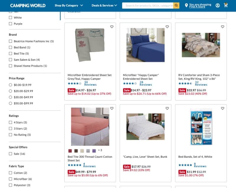Image resolution: width=236 pixels, height=188 pixels.
Task: Favorite the Microfiber Embroidered Grey/Teal Sheet Set
Action: [x=112, y=27]
